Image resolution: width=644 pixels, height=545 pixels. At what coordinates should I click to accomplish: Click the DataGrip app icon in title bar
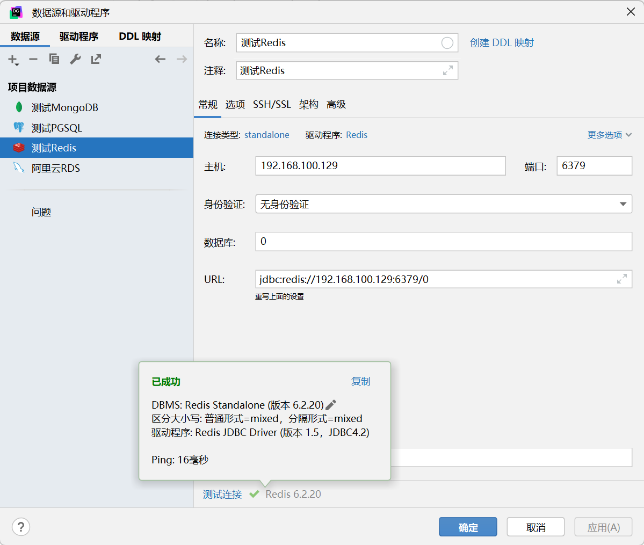tap(16, 12)
